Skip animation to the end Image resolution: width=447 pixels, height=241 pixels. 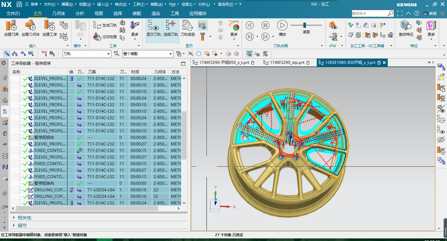(x=265, y=36)
